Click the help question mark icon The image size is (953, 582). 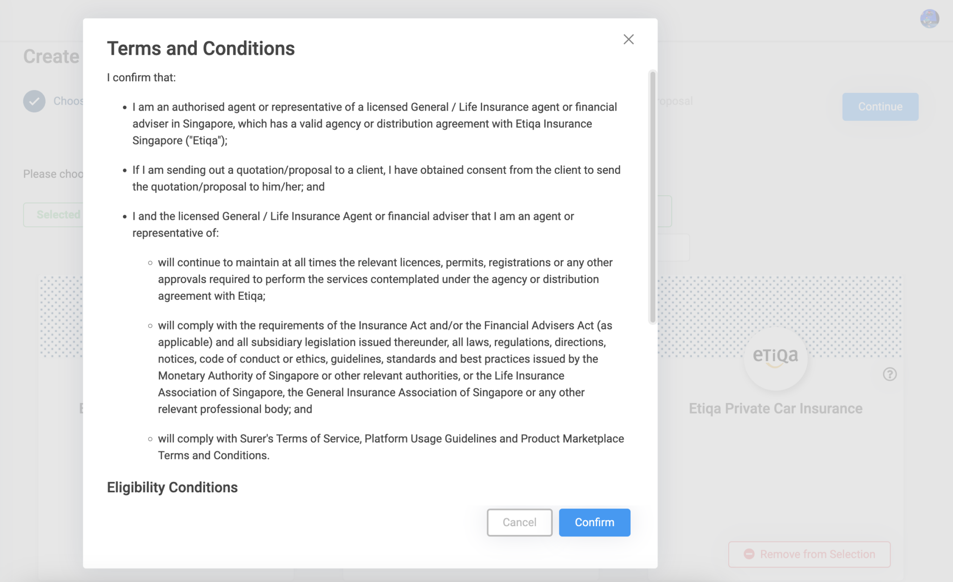(890, 374)
